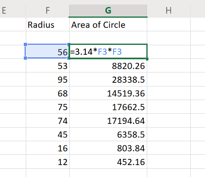The image size is (205, 177).
Task: Select the radius cell containing 75
Action: 48,107
